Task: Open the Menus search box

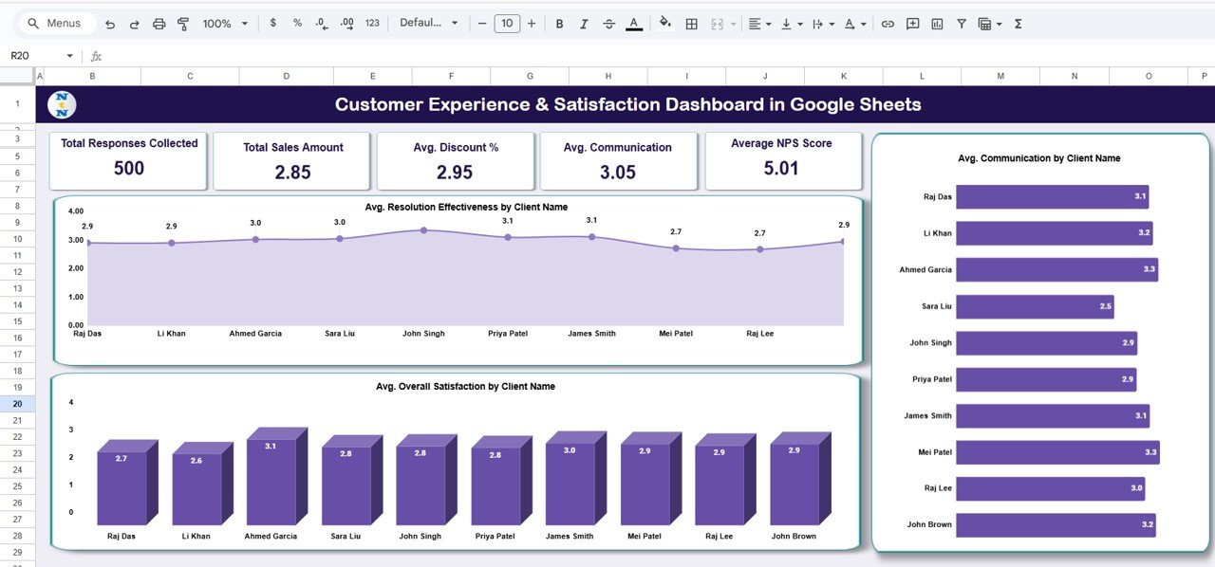Action: tap(55, 23)
